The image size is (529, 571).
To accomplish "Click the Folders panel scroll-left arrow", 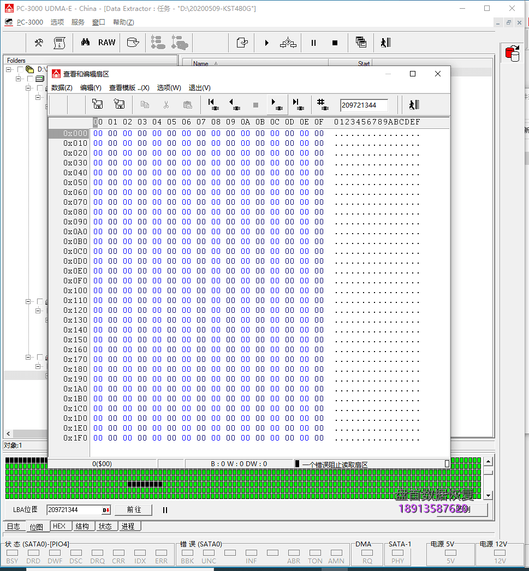I will point(8,434).
